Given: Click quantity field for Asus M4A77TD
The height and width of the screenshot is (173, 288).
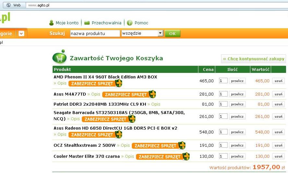Looking at the screenshot, I should pyautogui.click(x=223, y=94).
